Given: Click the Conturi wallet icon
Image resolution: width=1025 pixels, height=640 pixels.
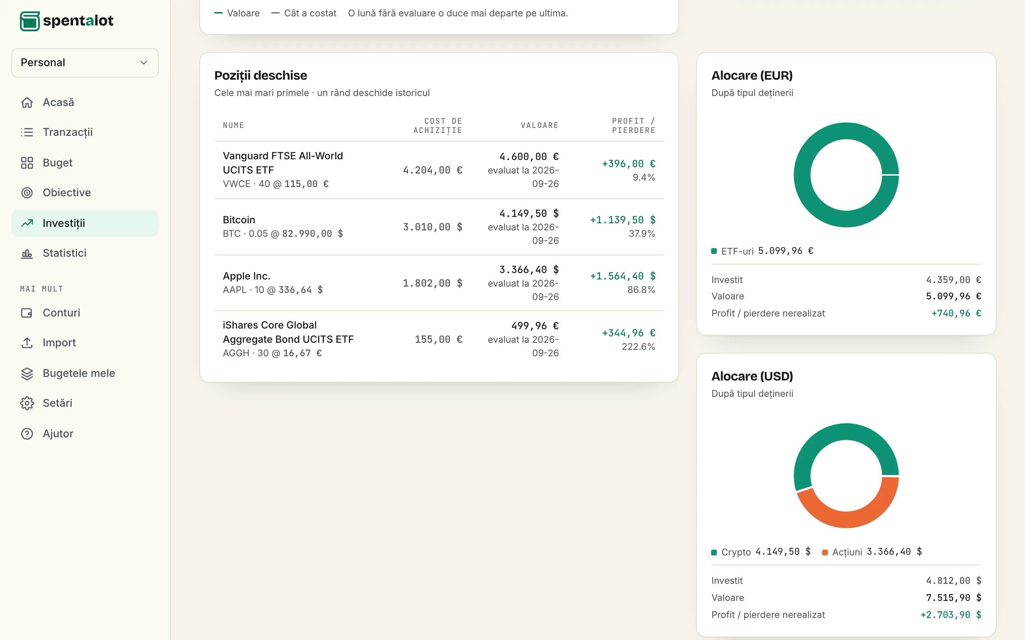Looking at the screenshot, I should point(27,313).
